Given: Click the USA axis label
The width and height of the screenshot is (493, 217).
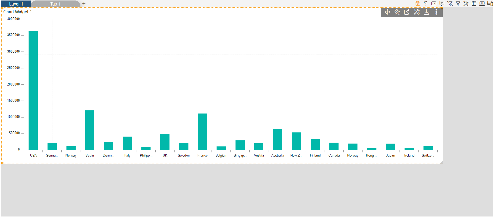Looking at the screenshot, I should [33, 156].
